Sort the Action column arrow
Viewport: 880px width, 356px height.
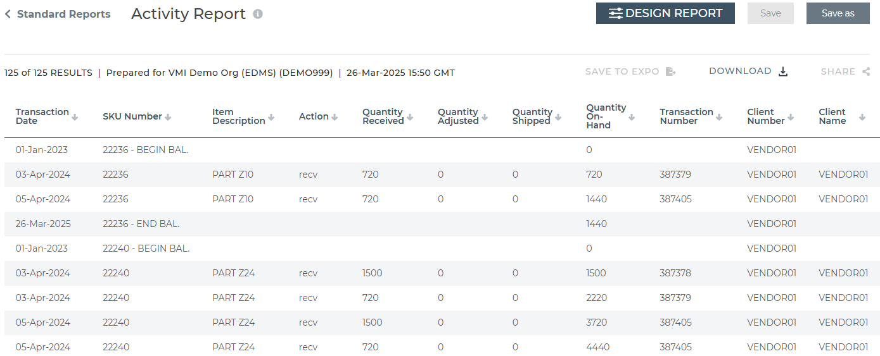coord(335,117)
